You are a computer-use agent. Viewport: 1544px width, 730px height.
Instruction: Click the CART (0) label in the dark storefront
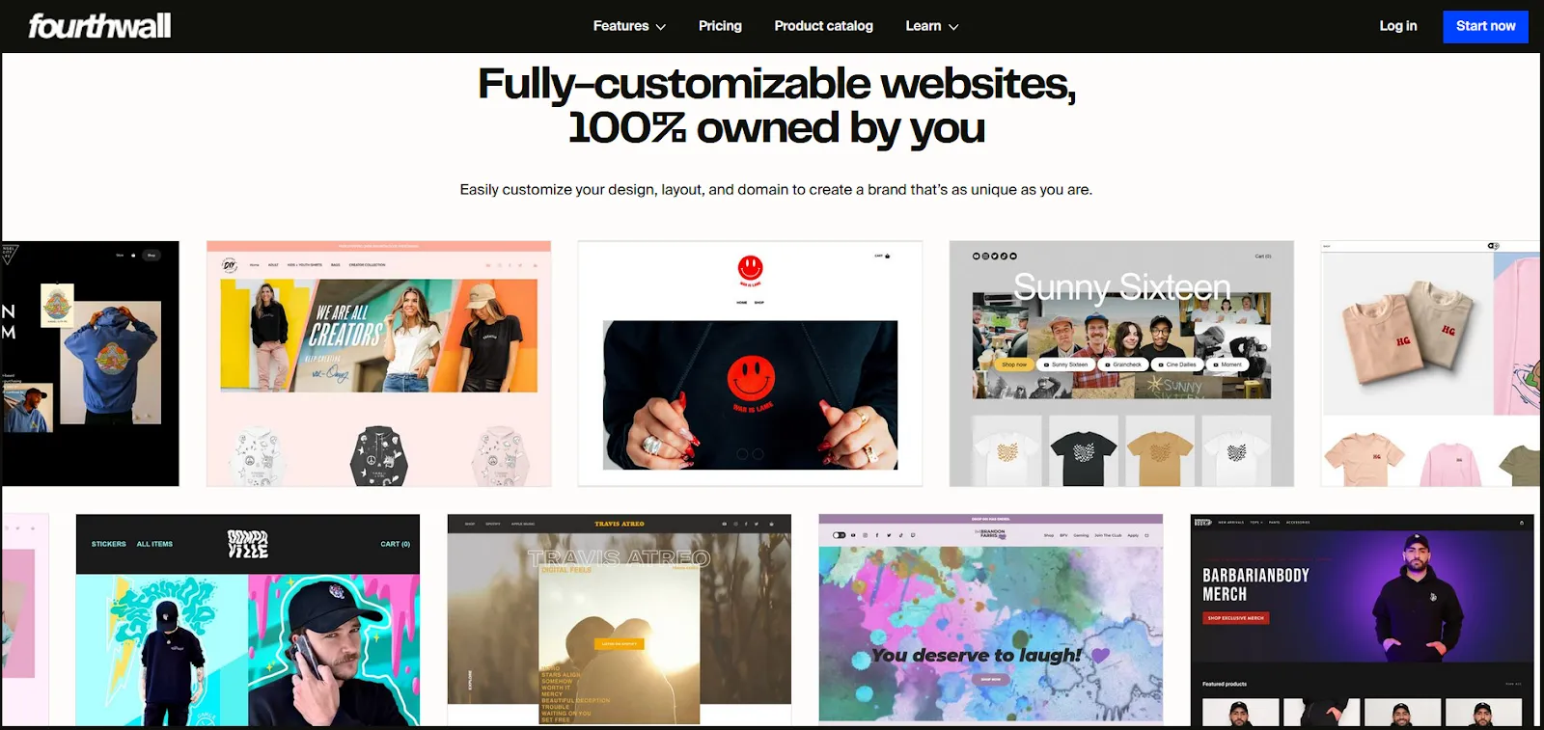coord(395,544)
